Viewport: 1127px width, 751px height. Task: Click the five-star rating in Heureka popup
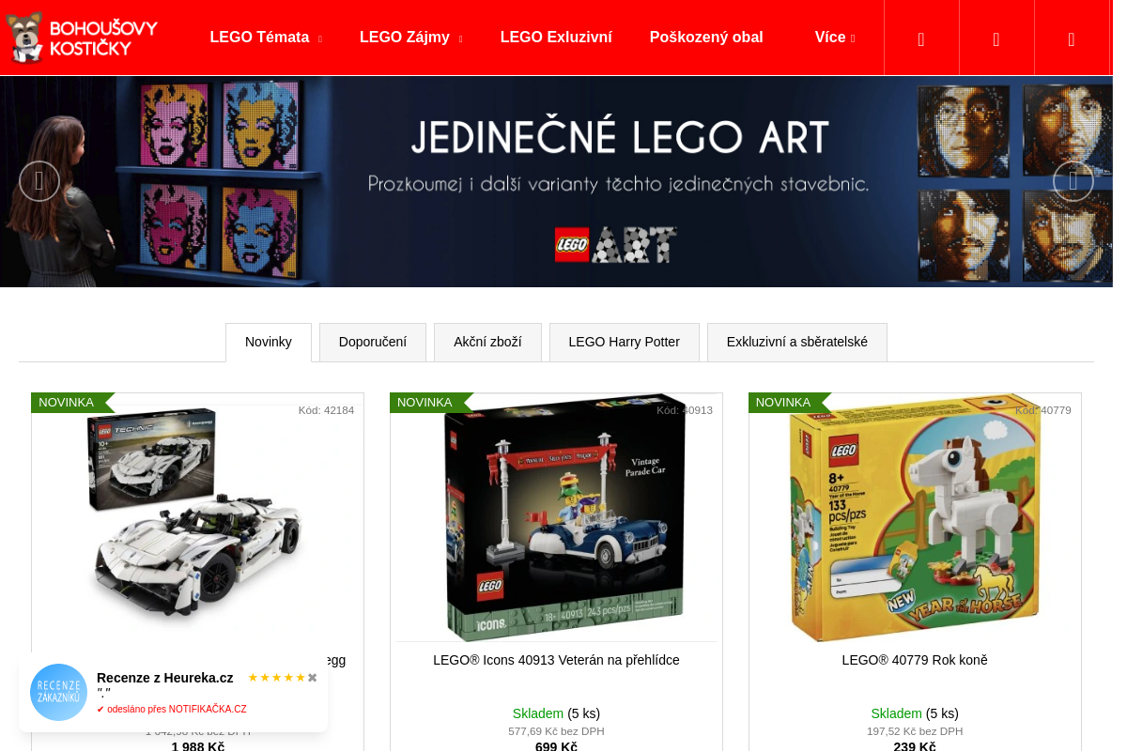(277, 678)
